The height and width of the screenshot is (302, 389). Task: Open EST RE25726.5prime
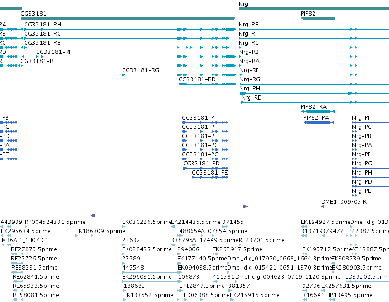(x=34, y=259)
